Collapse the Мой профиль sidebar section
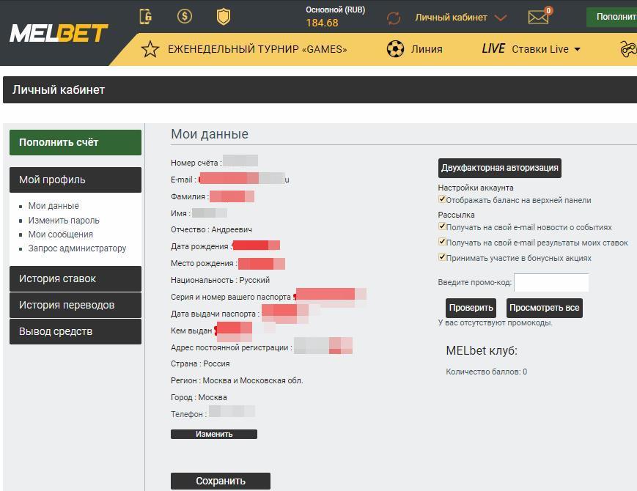The height and width of the screenshot is (491, 637). point(75,180)
